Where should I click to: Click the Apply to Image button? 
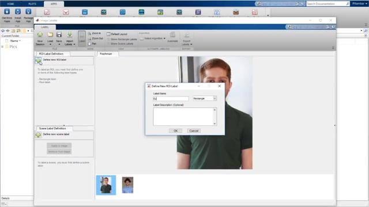59,145
